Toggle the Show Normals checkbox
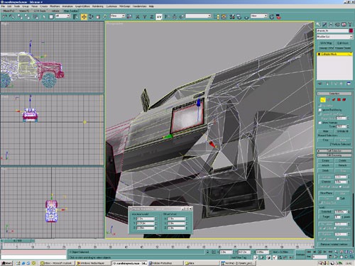Image resolution: width=355 pixels, height=266 pixels. [320, 123]
